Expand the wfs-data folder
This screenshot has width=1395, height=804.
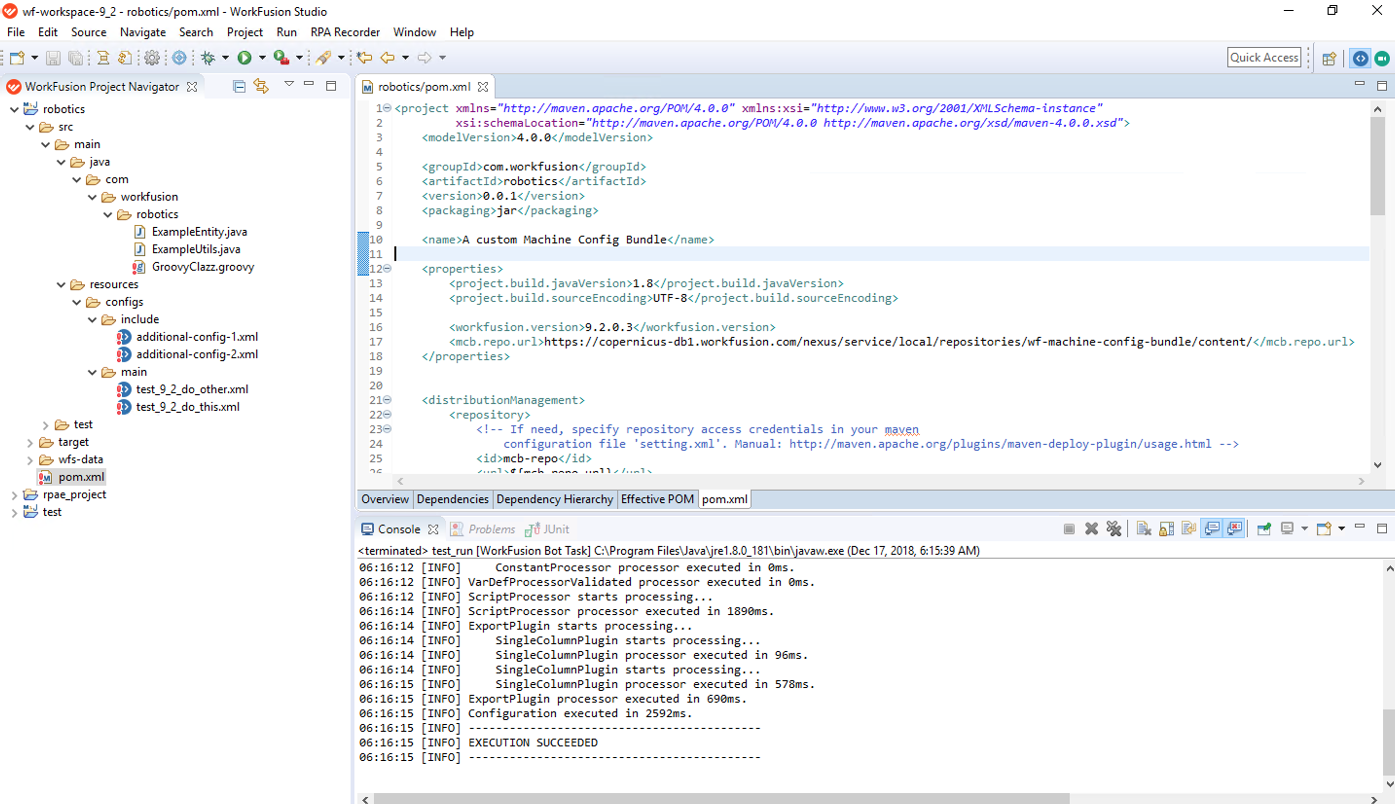tap(30, 460)
